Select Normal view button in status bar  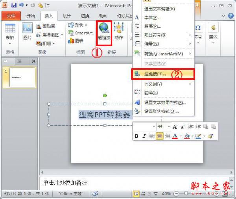coord(136,193)
